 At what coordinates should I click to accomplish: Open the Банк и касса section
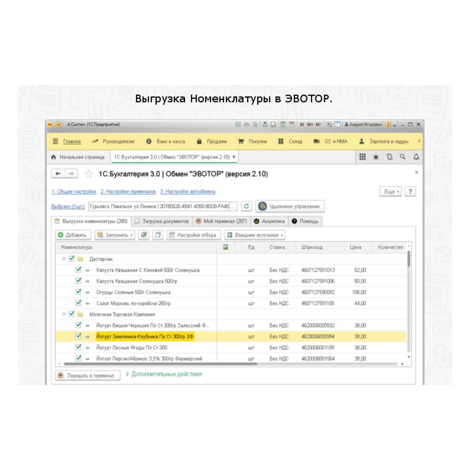click(x=165, y=142)
